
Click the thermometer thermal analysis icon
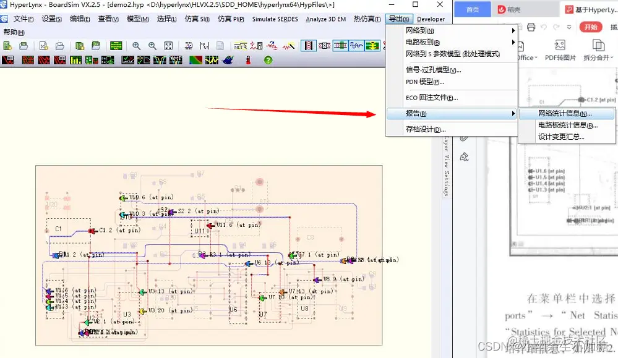(x=247, y=60)
